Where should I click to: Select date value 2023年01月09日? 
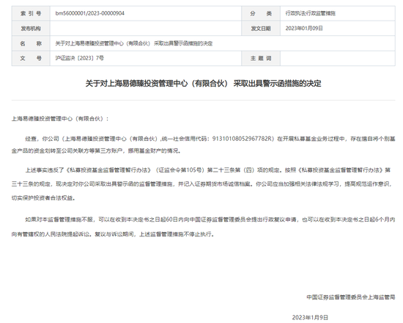coord(304,29)
